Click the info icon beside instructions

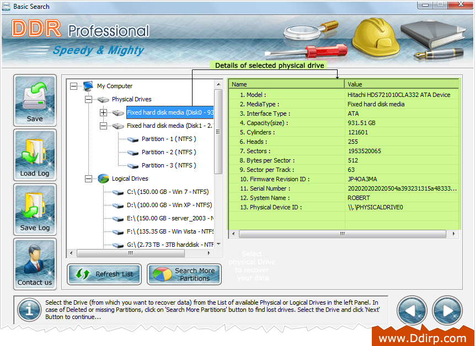[29, 310]
